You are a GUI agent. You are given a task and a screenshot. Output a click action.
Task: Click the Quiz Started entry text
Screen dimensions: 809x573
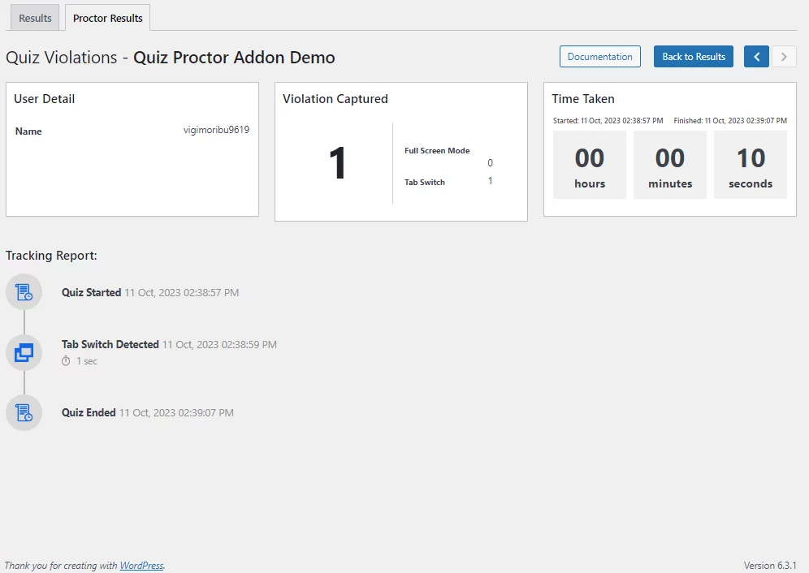click(150, 292)
